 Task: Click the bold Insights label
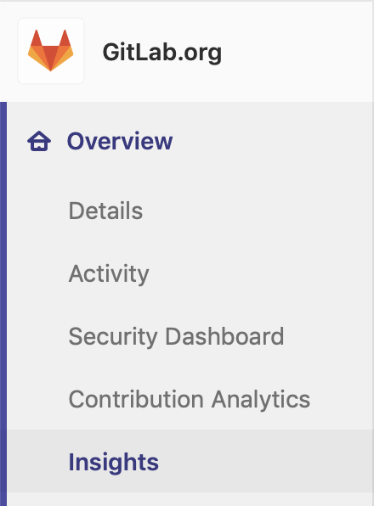click(x=114, y=463)
